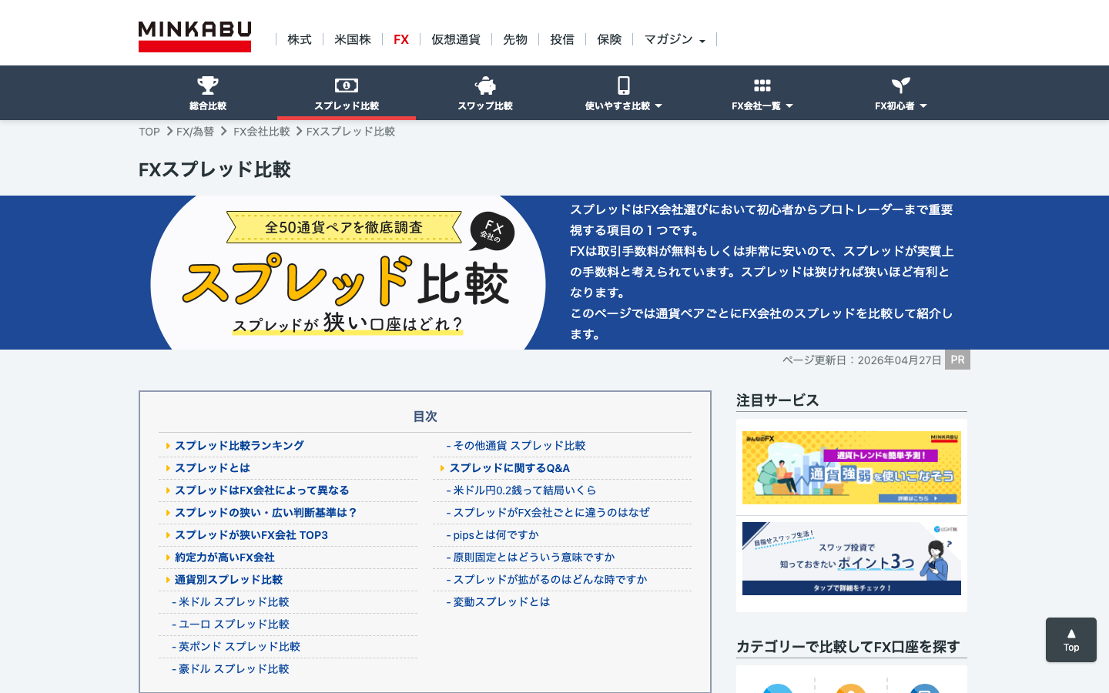Open 変動スプレッドとは link

tap(501, 602)
